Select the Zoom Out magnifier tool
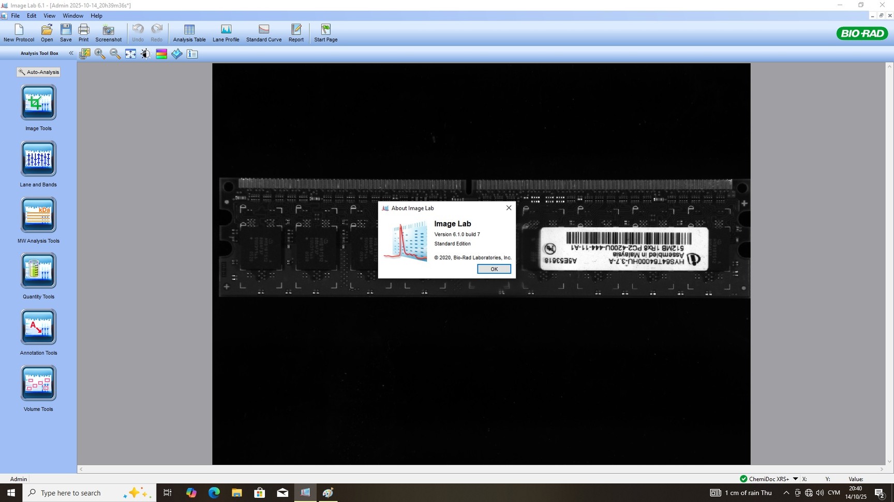This screenshot has width=894, height=502. [x=115, y=53]
